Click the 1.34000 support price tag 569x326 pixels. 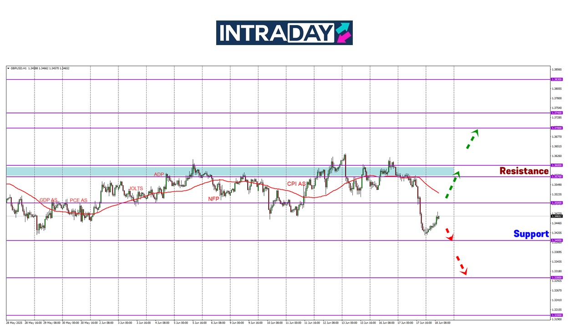click(556, 240)
